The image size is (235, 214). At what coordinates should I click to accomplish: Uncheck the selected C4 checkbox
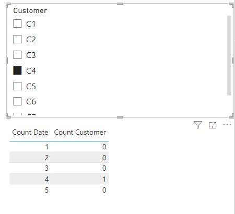(x=17, y=70)
